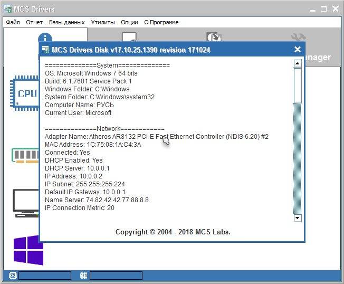
Task: Click the dialog title bar icon
Action: coord(45,50)
